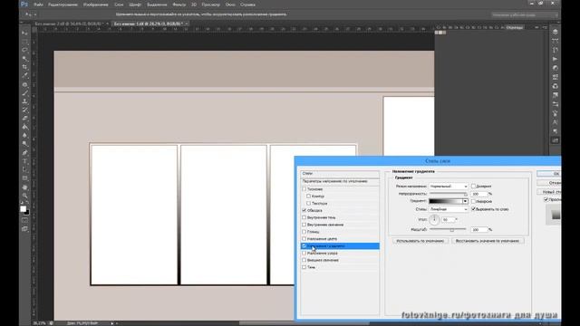Click OK in Layer Style dialog
The height and width of the screenshot is (326, 580).
coord(549,173)
